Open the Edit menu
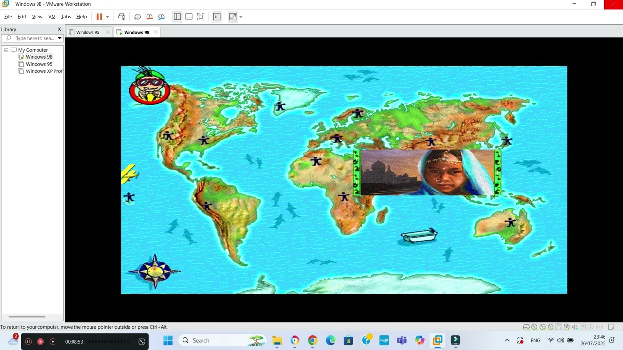The image size is (623, 350). point(22,17)
